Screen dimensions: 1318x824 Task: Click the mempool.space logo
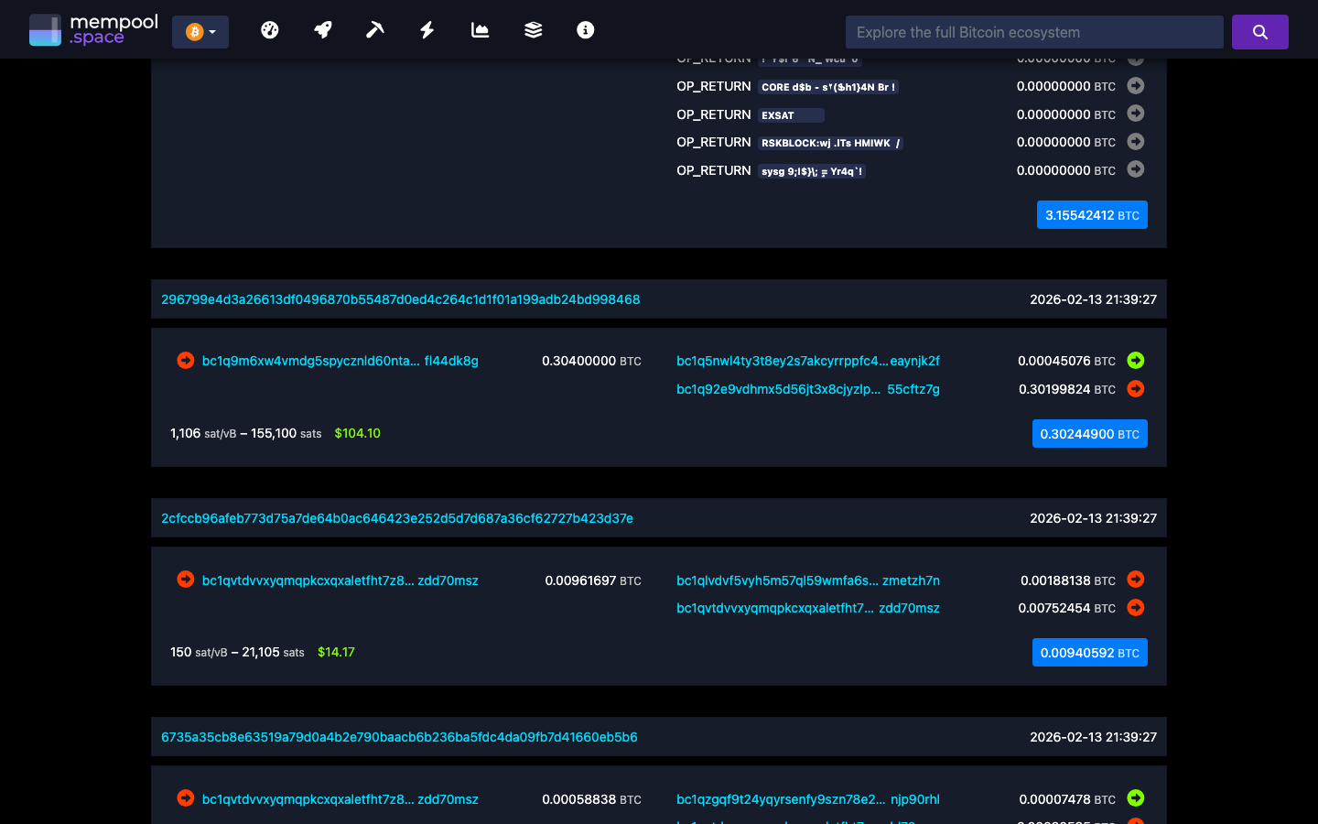coord(92,28)
